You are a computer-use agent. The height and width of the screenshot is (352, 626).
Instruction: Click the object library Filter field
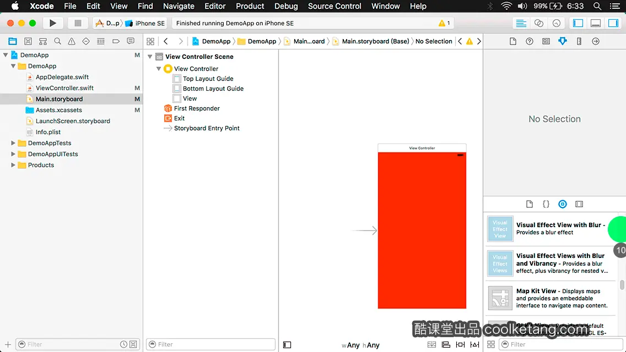(560, 344)
